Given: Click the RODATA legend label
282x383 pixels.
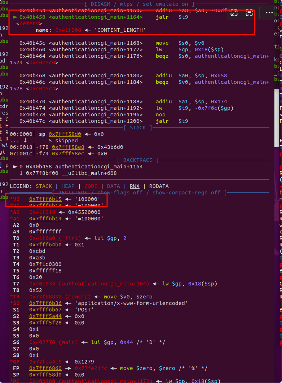Looking at the screenshot, I should pyautogui.click(x=159, y=186).
